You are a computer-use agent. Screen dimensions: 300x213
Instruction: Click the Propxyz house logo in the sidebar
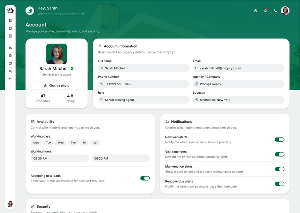[x=10, y=10]
